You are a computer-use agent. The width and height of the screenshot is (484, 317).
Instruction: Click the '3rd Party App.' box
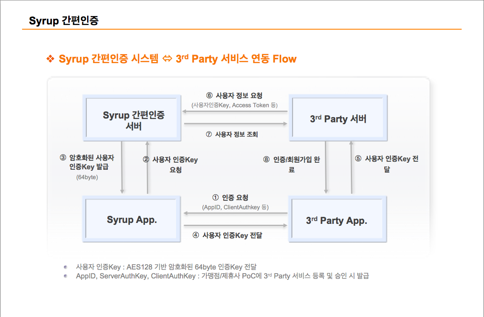(338, 219)
